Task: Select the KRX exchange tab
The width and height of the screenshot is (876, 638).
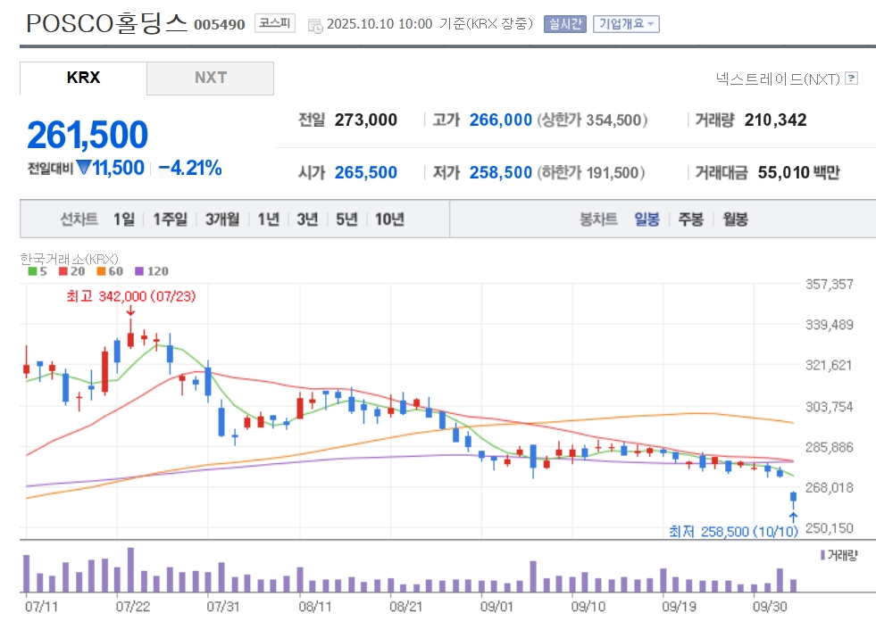Action: (x=83, y=78)
